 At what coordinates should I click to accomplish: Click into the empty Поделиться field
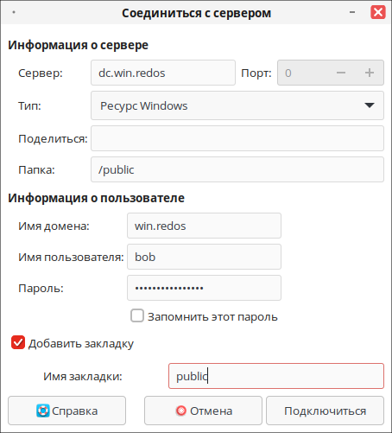point(237,138)
